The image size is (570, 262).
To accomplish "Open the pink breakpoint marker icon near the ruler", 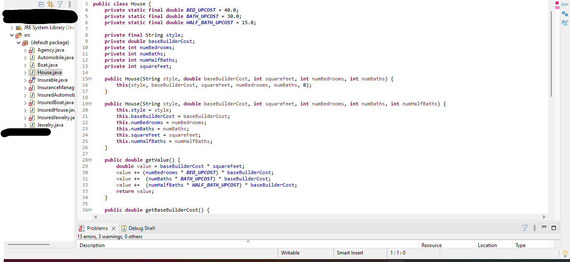I will 557,3.
